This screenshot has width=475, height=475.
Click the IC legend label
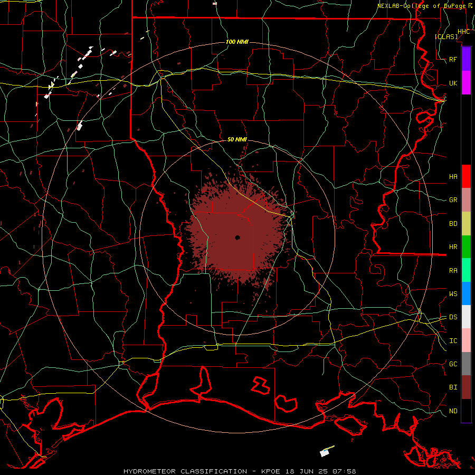pyautogui.click(x=453, y=341)
